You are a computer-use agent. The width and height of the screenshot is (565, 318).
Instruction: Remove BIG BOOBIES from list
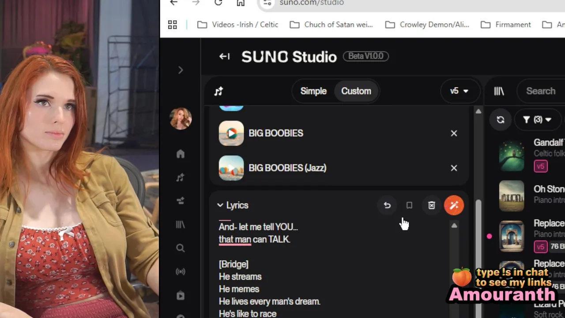click(x=454, y=133)
